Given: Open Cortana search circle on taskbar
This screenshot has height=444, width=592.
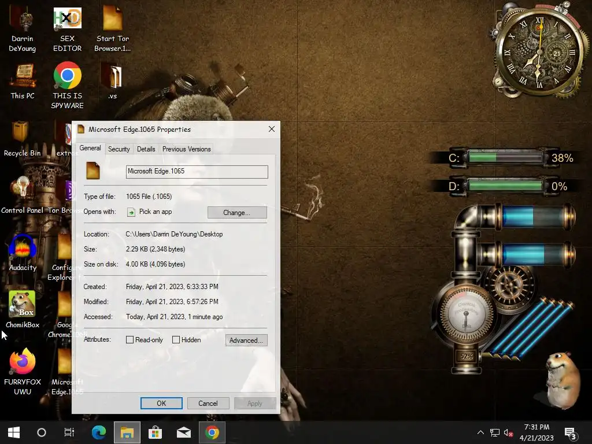Looking at the screenshot, I should pos(42,432).
